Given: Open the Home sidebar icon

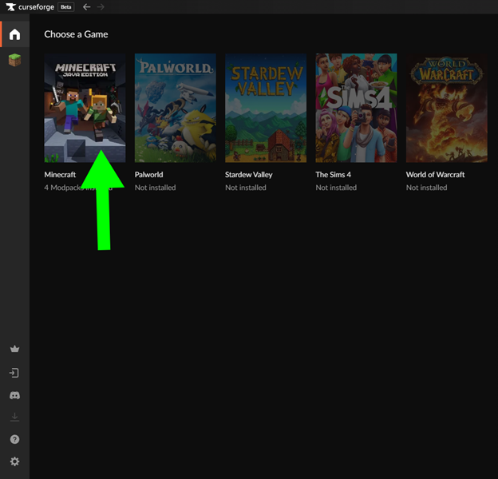Looking at the screenshot, I should click(x=14, y=34).
